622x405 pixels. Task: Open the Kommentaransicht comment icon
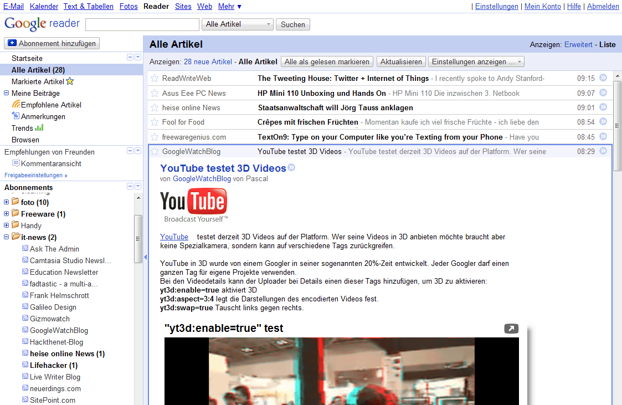pyautogui.click(x=16, y=163)
